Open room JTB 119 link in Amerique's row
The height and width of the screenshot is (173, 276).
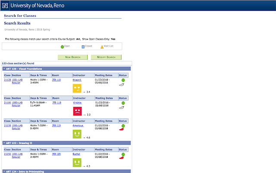tap(56, 125)
